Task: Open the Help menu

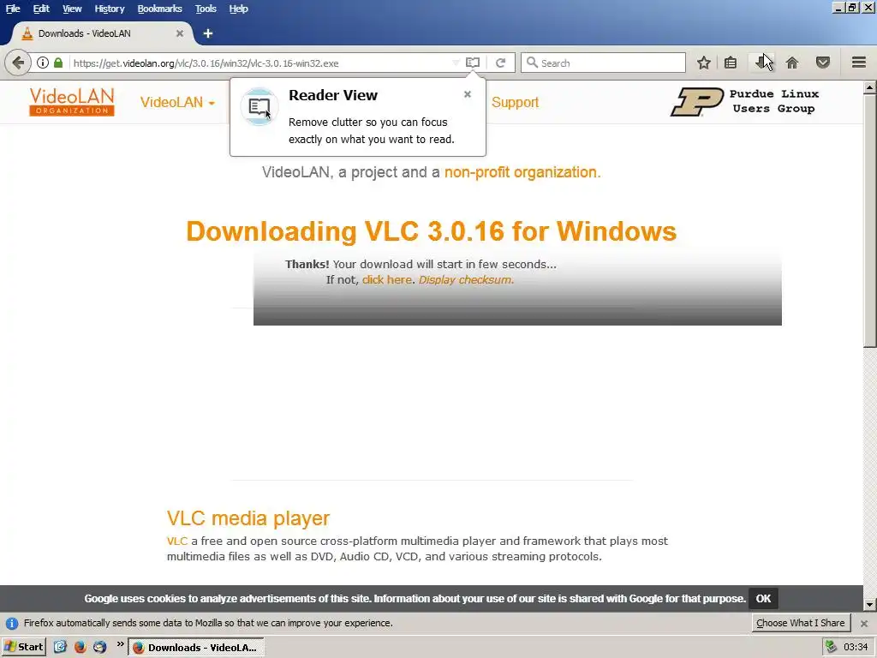Action: point(238,9)
